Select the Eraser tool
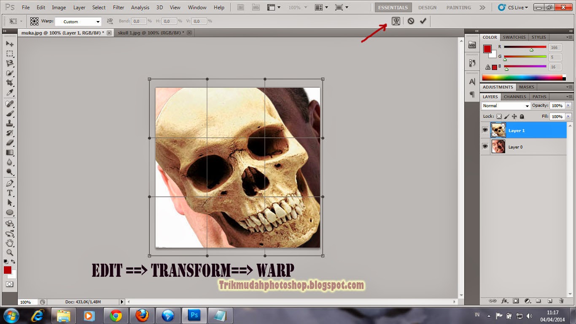Screen dimensions: 576x324 click(10, 143)
